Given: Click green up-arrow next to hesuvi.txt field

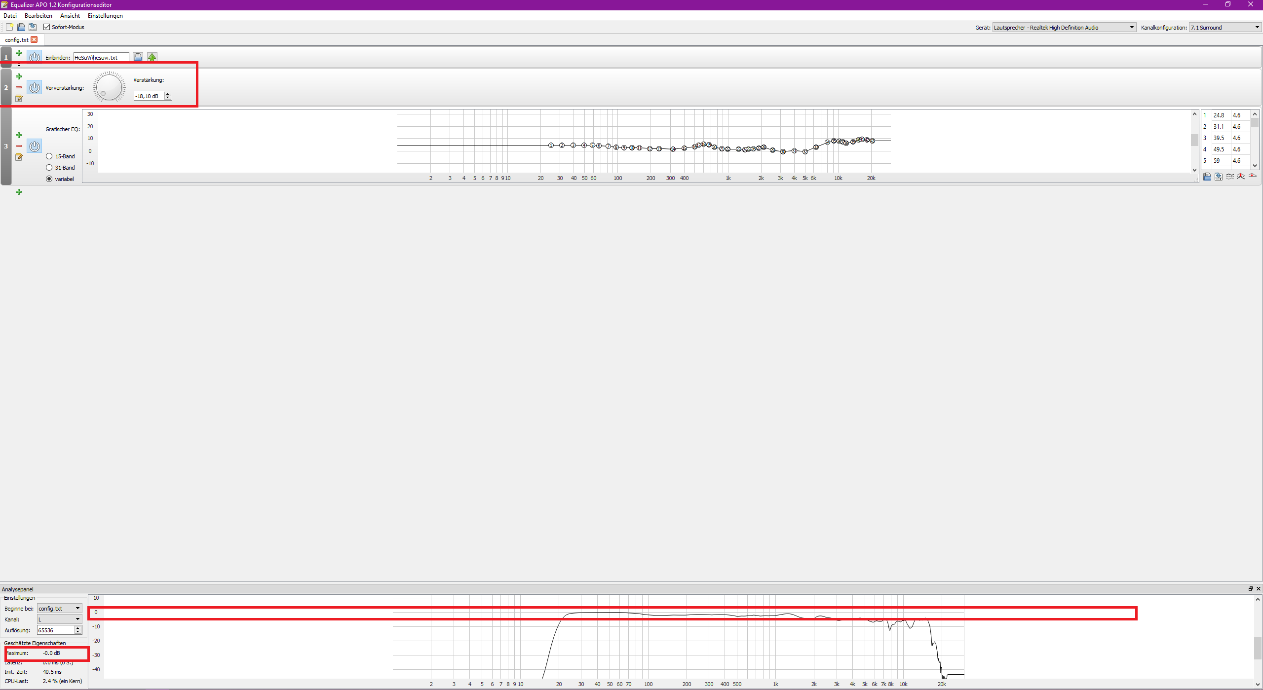Looking at the screenshot, I should tap(152, 58).
